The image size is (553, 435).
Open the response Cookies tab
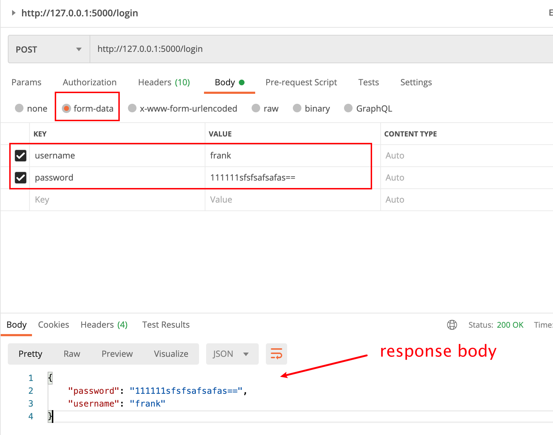click(x=53, y=324)
